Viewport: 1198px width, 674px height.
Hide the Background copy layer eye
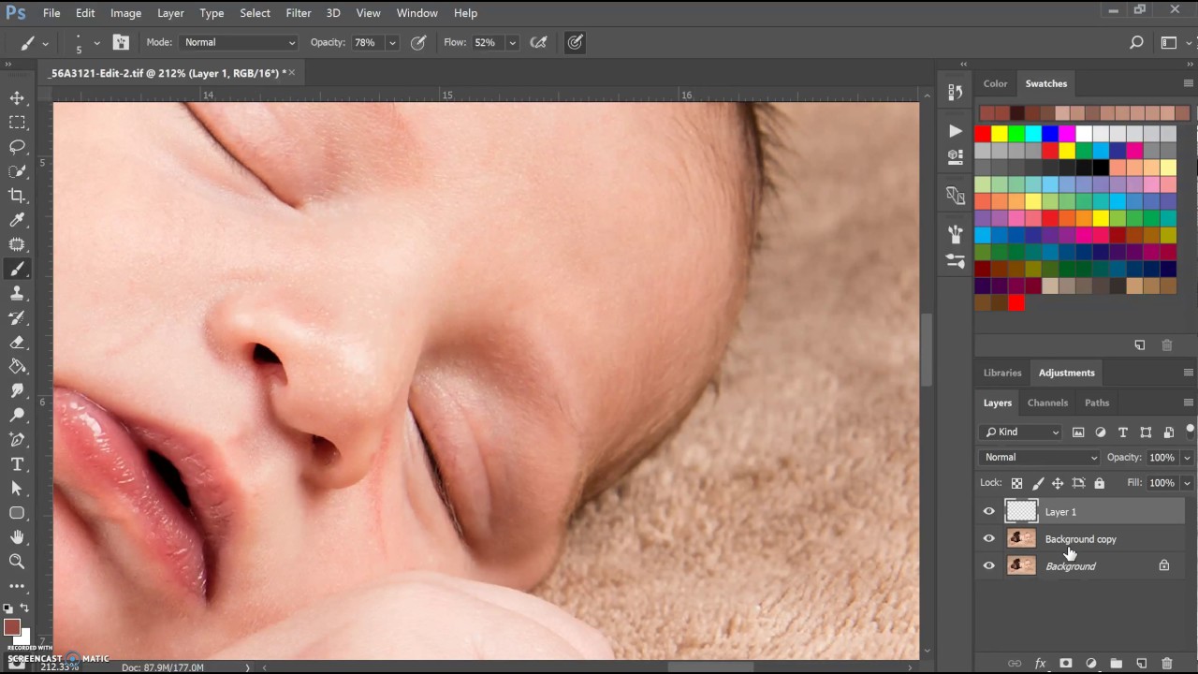(988, 538)
